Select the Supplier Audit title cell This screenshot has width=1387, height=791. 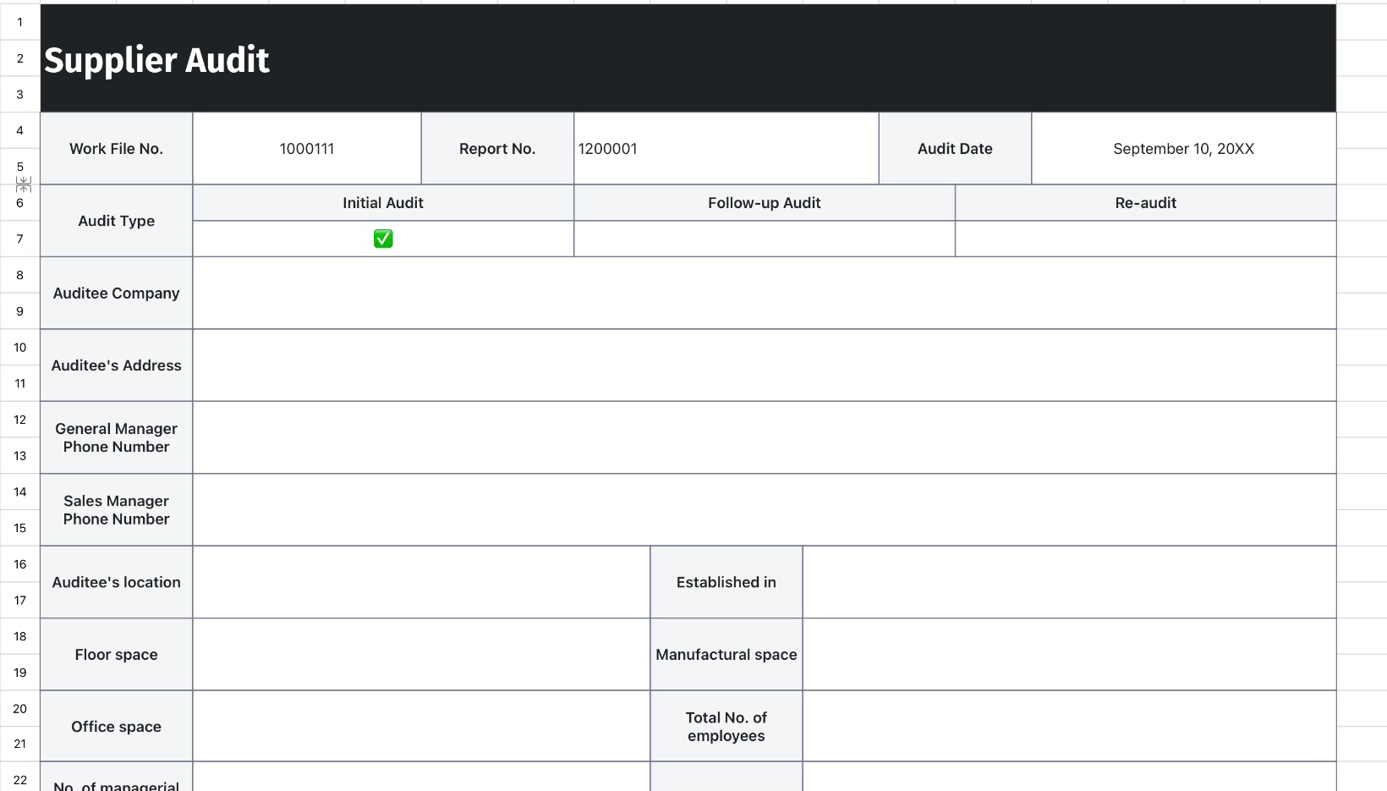point(688,58)
